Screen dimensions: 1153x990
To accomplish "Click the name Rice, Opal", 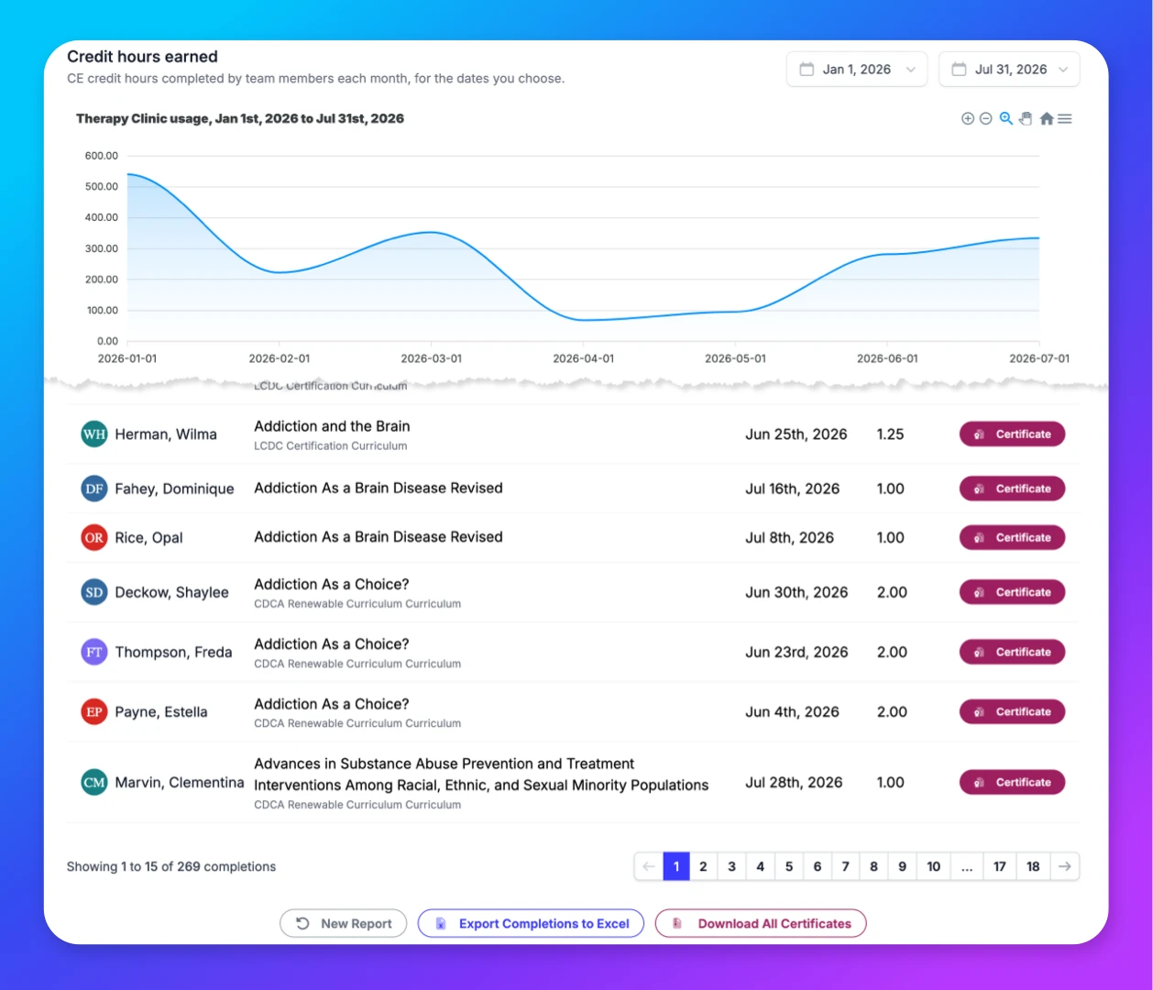I will [148, 538].
